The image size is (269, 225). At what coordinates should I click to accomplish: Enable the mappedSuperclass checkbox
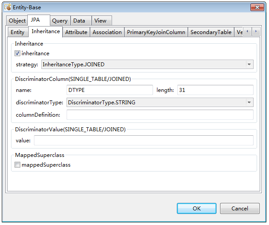click(x=18, y=165)
